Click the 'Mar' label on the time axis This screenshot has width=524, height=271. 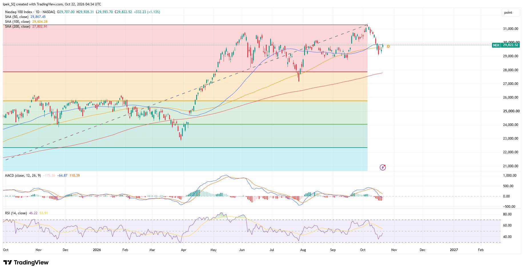coord(152,250)
